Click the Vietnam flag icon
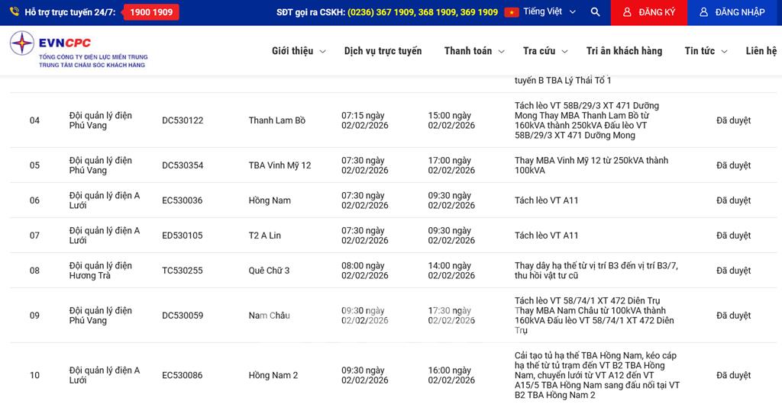The image size is (782, 404). pyautogui.click(x=512, y=12)
